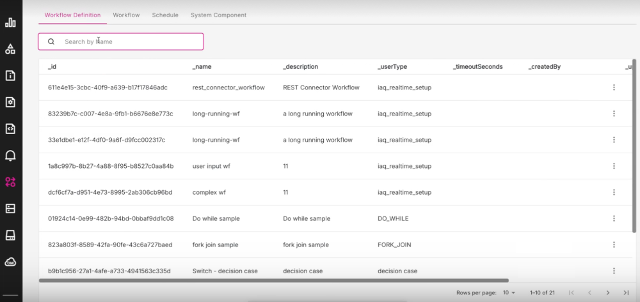
Task: Open the bar chart dashboard icon
Action: (10, 22)
